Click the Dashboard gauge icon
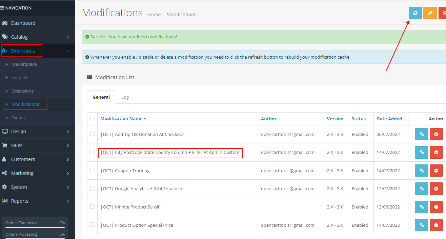The height and width of the screenshot is (239, 446). pos(5,23)
